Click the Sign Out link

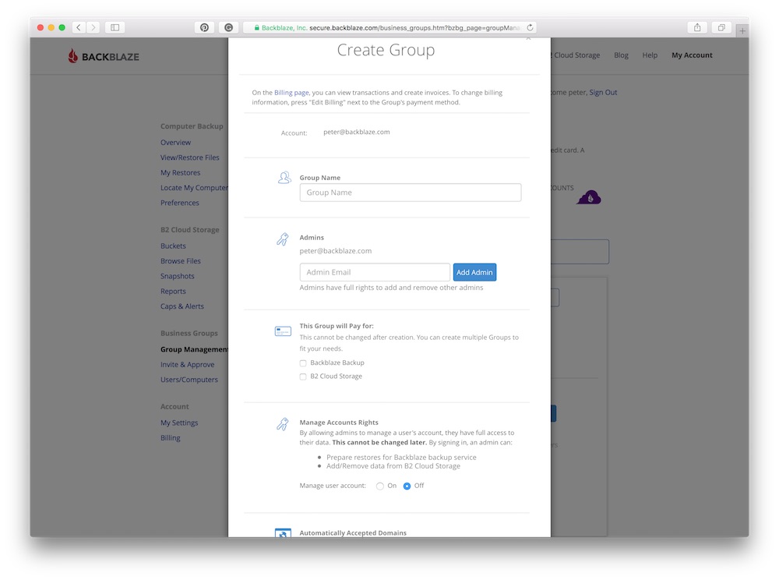603,93
